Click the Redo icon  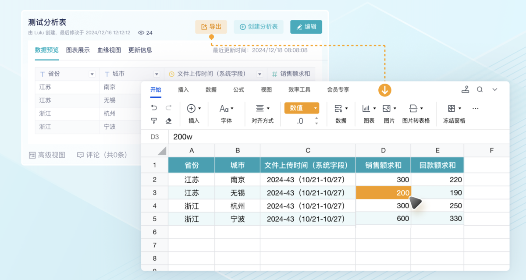point(168,107)
